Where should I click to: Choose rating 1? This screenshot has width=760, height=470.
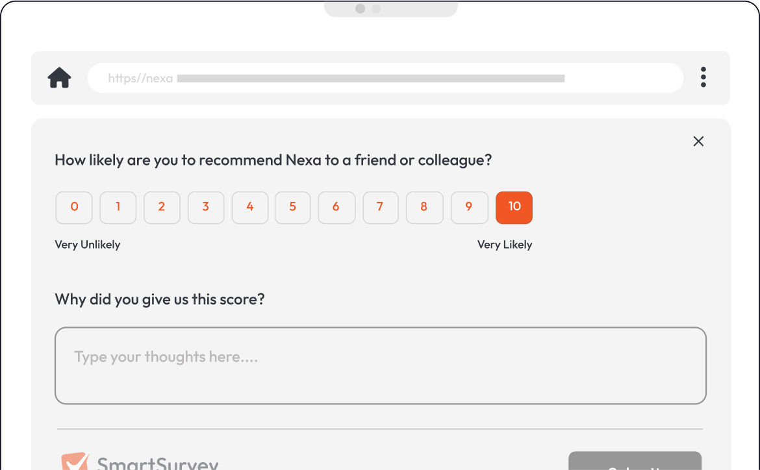118,208
